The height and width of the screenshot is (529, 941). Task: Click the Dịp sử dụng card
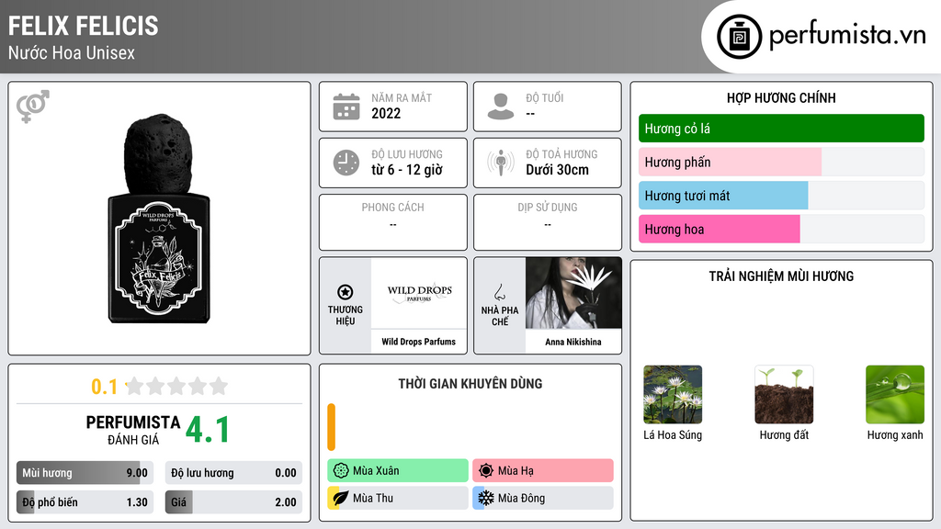pyautogui.click(x=548, y=222)
